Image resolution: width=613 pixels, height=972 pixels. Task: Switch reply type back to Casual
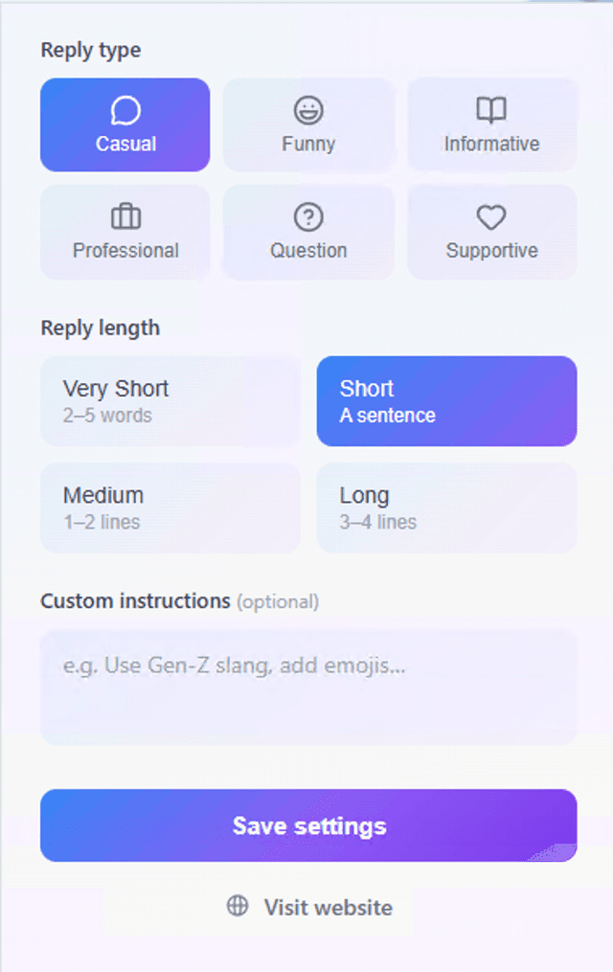click(125, 124)
